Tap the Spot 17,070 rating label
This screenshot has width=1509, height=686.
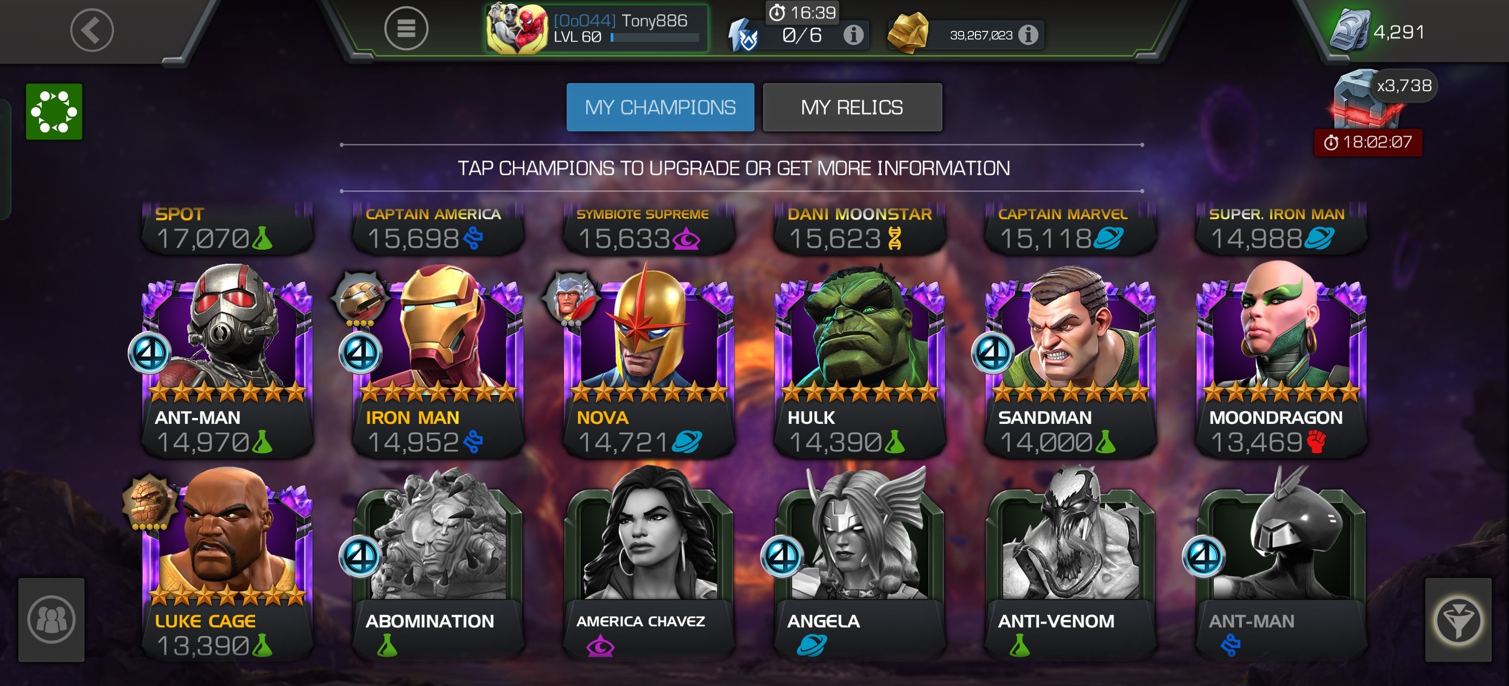227,228
